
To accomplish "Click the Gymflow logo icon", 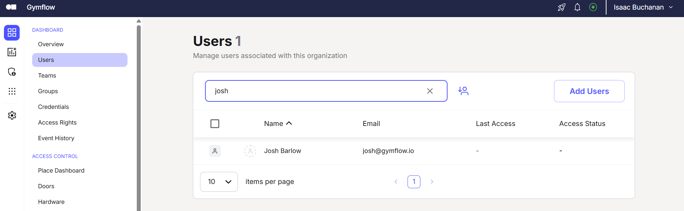I will click(x=11, y=7).
